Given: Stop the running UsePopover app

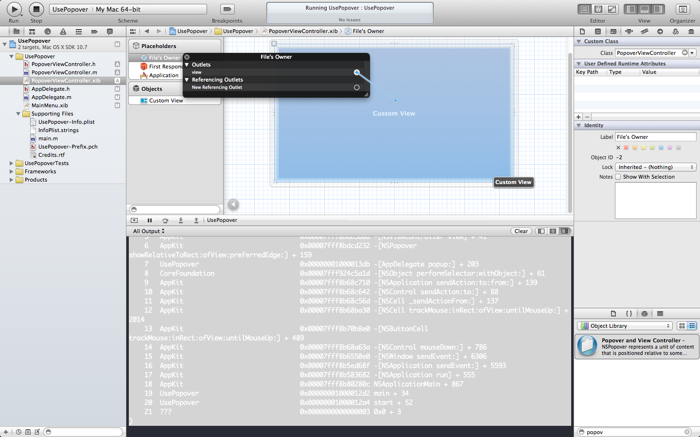Looking at the screenshot, I should 36,9.
